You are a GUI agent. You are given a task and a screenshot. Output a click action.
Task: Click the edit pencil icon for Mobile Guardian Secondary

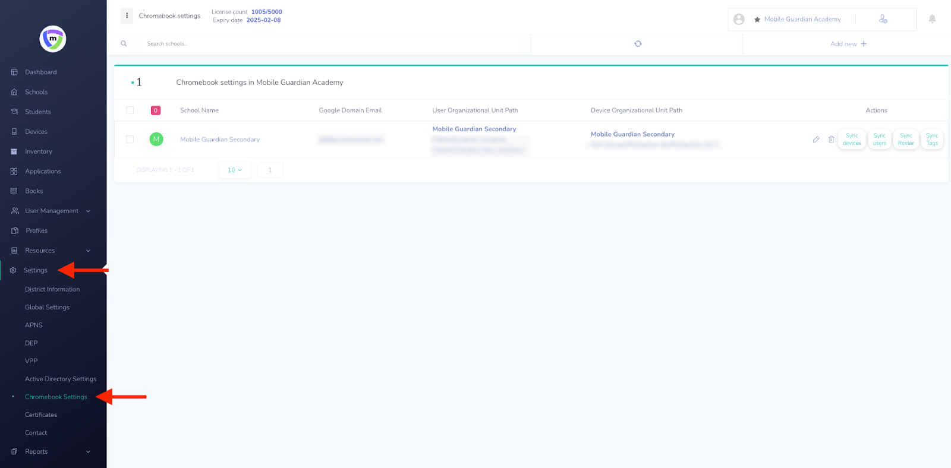[816, 140]
